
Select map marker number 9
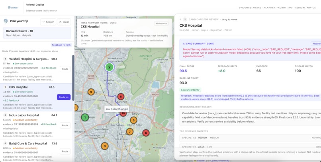point(91,92)
